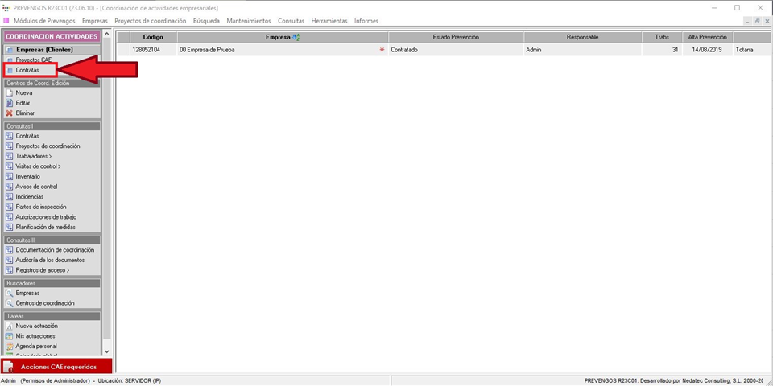Click the Nueva document icon
Image resolution: width=773 pixels, height=386 pixels.
point(10,93)
